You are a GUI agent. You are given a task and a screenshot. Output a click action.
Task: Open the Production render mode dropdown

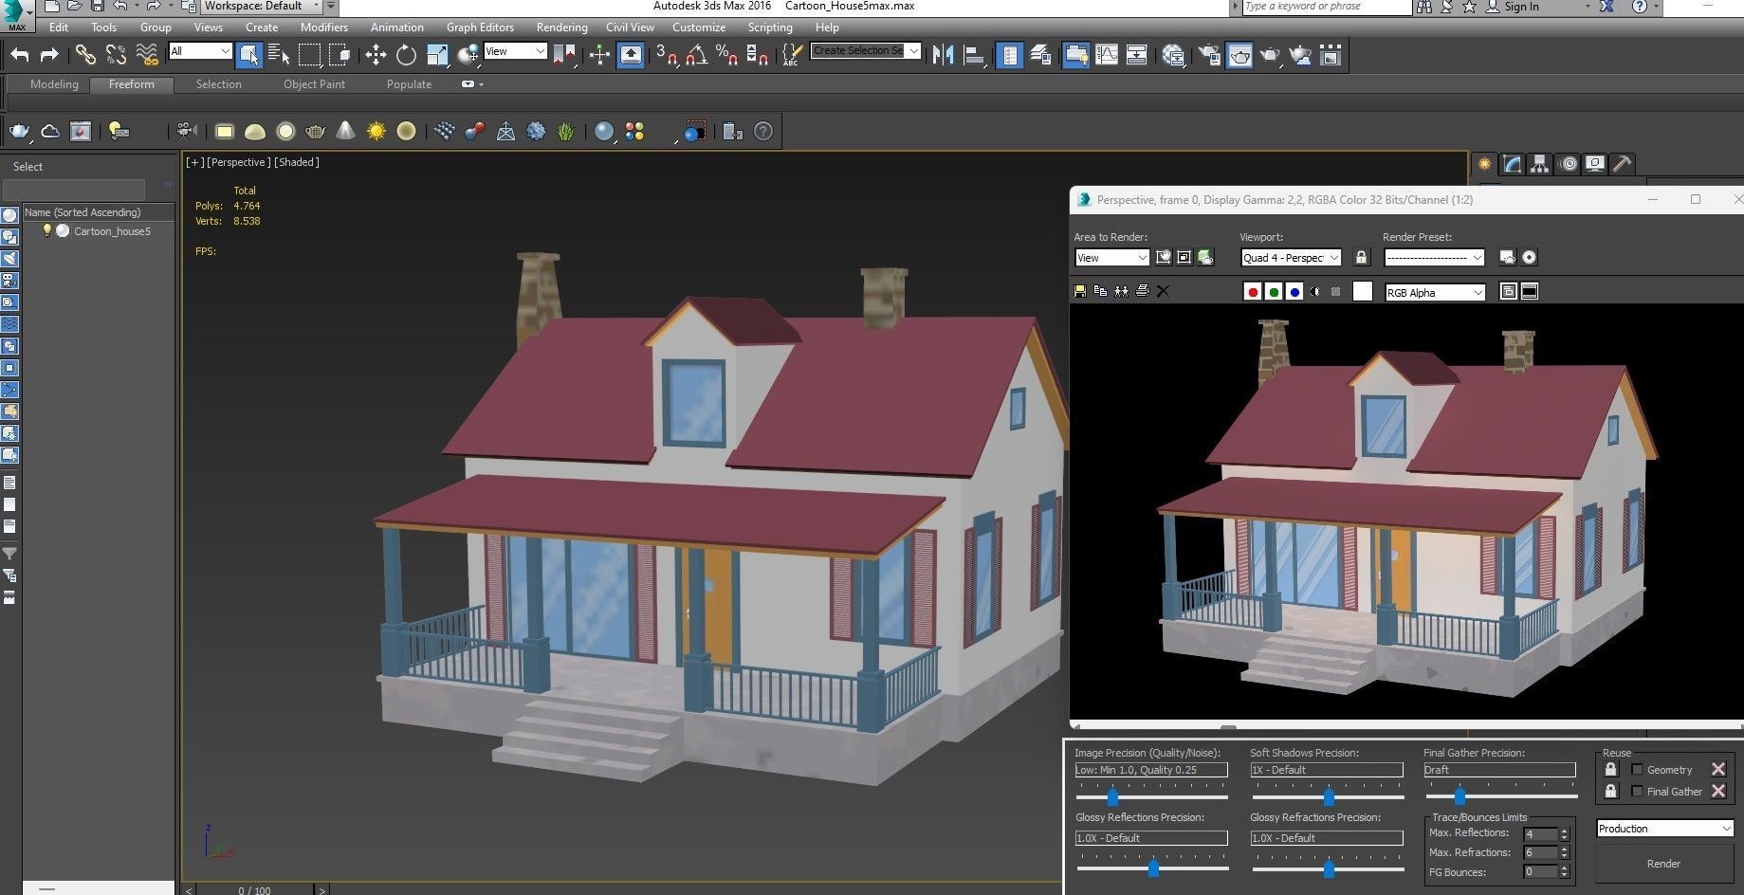pyautogui.click(x=1664, y=828)
